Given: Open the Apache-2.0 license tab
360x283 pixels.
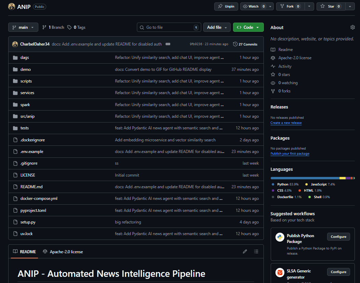Looking at the screenshot, I should tap(63, 251).
